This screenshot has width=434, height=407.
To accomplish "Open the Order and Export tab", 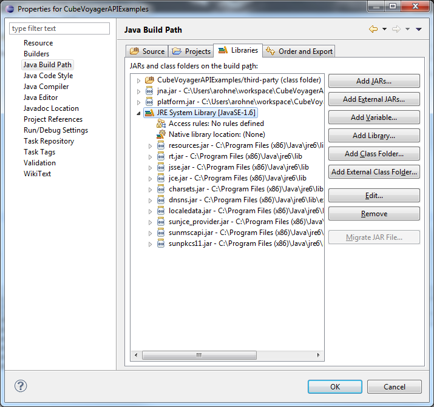I will [x=299, y=51].
